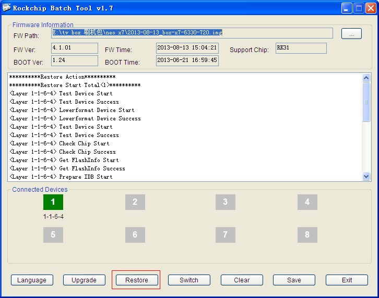379x298 pixels.
Task: Click 'Get FlashInfo Start' log line
Action: 64,160
